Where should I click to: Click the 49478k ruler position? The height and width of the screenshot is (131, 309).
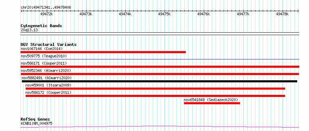coord(282,14)
